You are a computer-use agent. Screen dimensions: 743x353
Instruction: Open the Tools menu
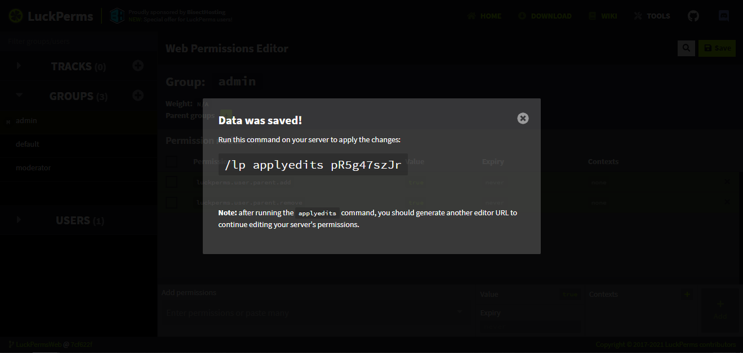click(652, 16)
